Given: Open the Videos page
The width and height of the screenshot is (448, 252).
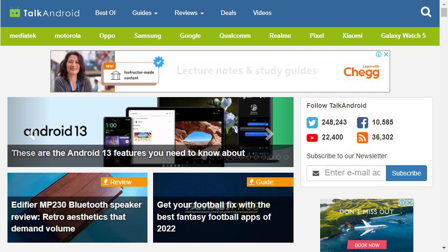Looking at the screenshot, I should pos(262,13).
